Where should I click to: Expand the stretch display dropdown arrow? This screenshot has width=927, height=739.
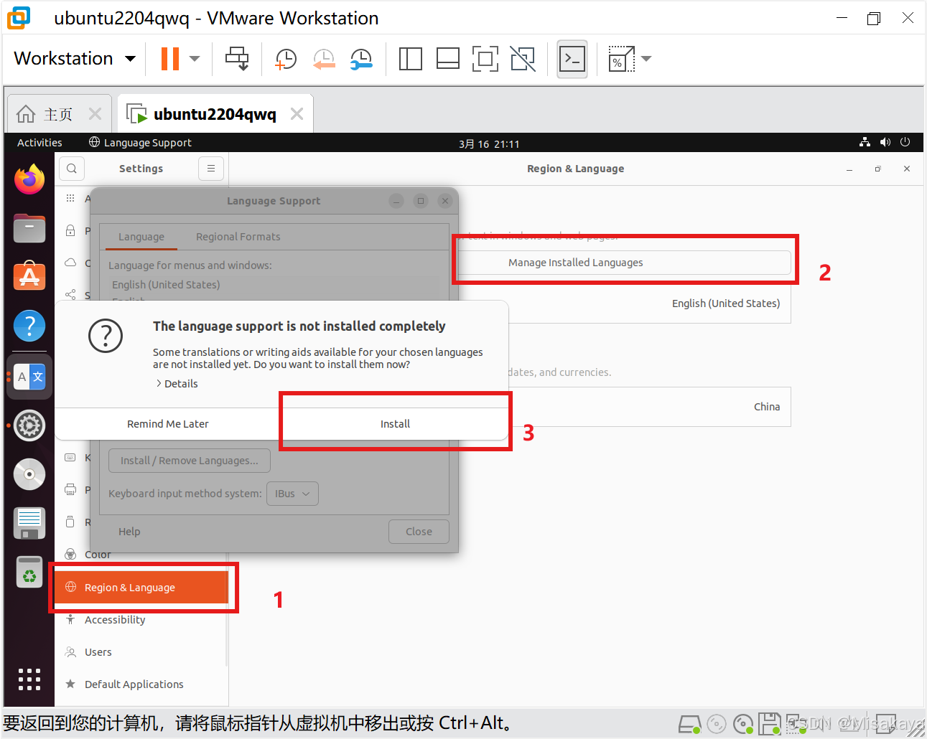click(x=646, y=59)
